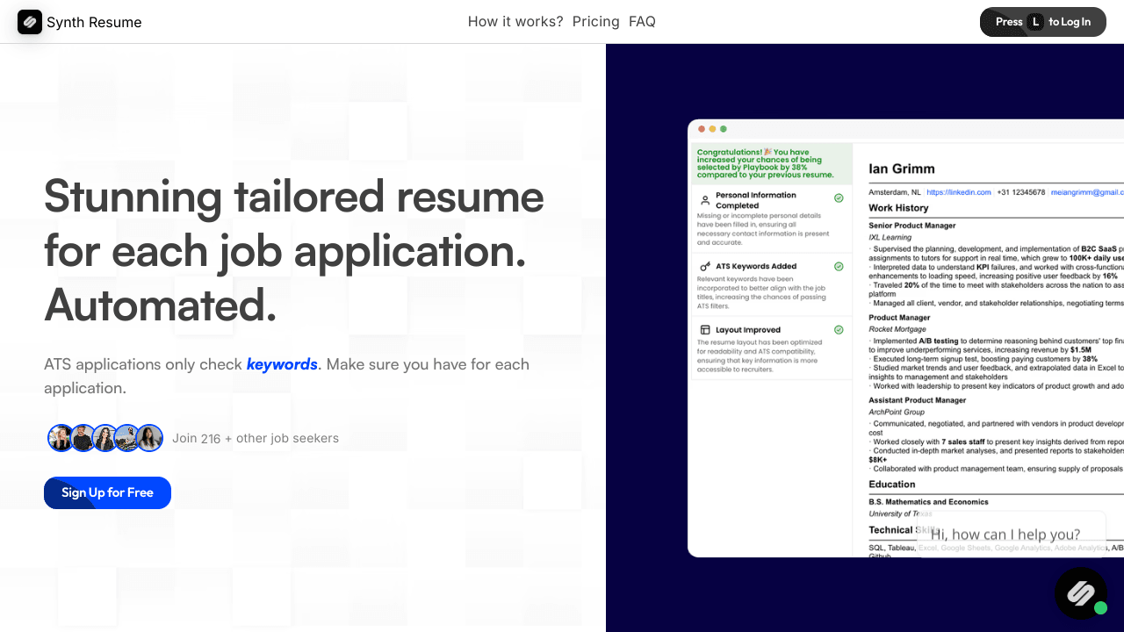Click the green dot in preview window title bar
The height and width of the screenshot is (632, 1124).
[x=724, y=129]
